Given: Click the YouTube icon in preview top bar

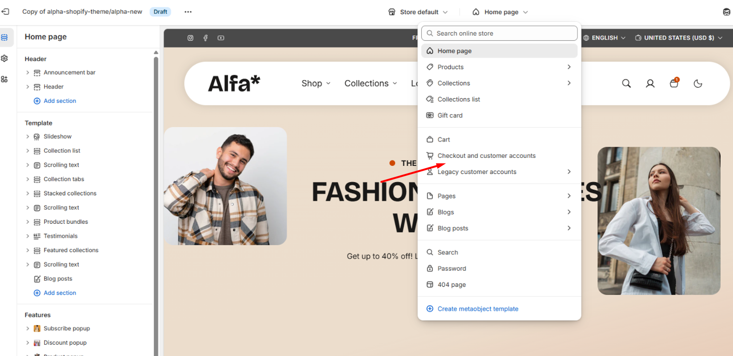Looking at the screenshot, I should [x=221, y=38].
